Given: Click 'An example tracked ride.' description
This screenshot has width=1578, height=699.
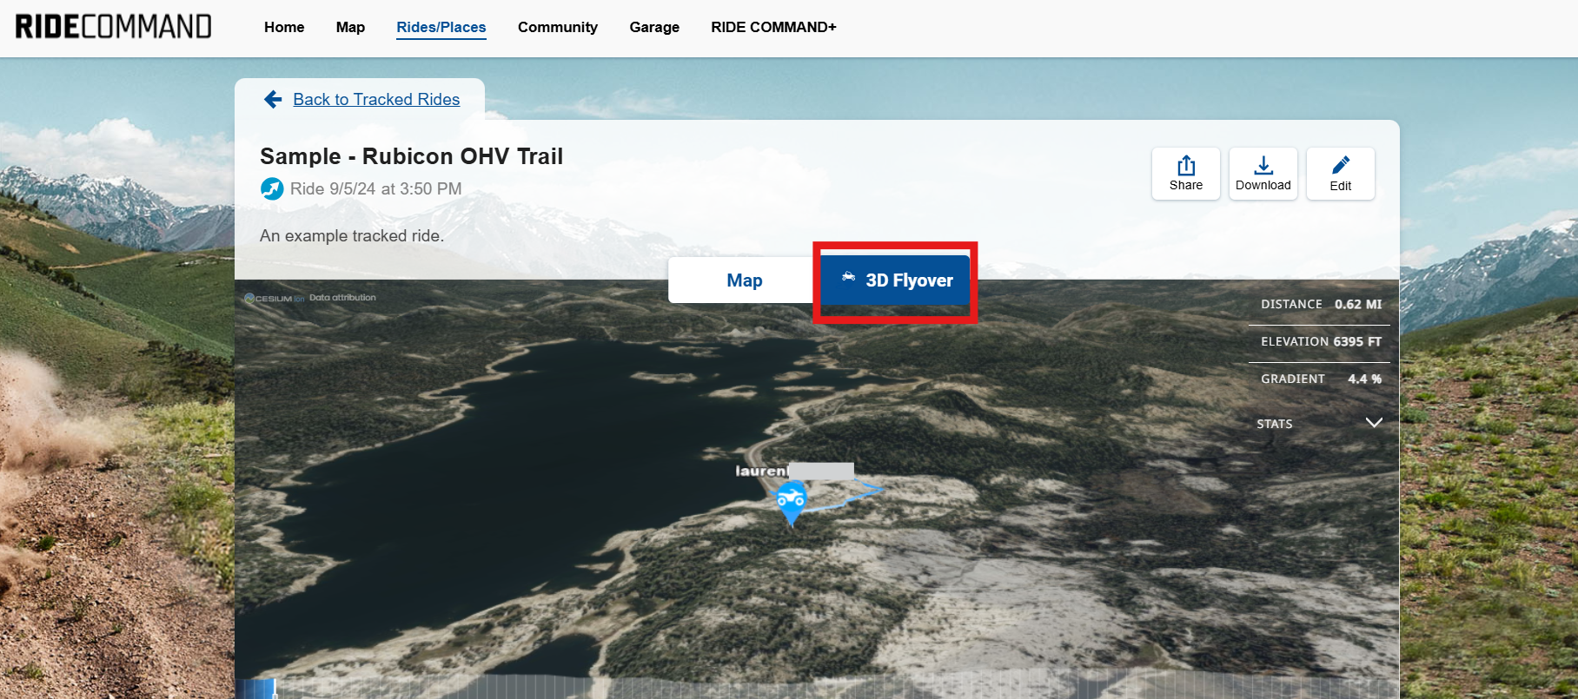Looking at the screenshot, I should pyautogui.click(x=352, y=236).
